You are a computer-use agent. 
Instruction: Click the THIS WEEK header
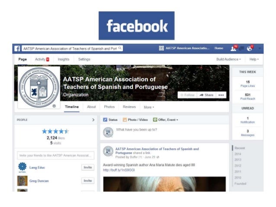[x=247, y=72]
